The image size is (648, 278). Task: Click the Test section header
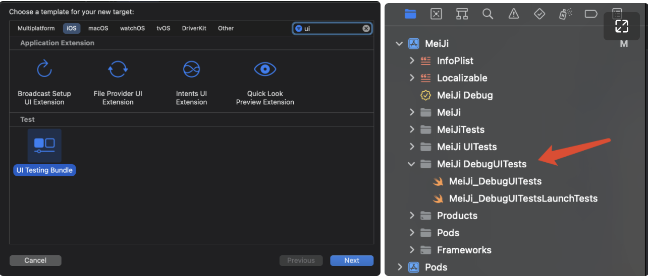pos(27,119)
